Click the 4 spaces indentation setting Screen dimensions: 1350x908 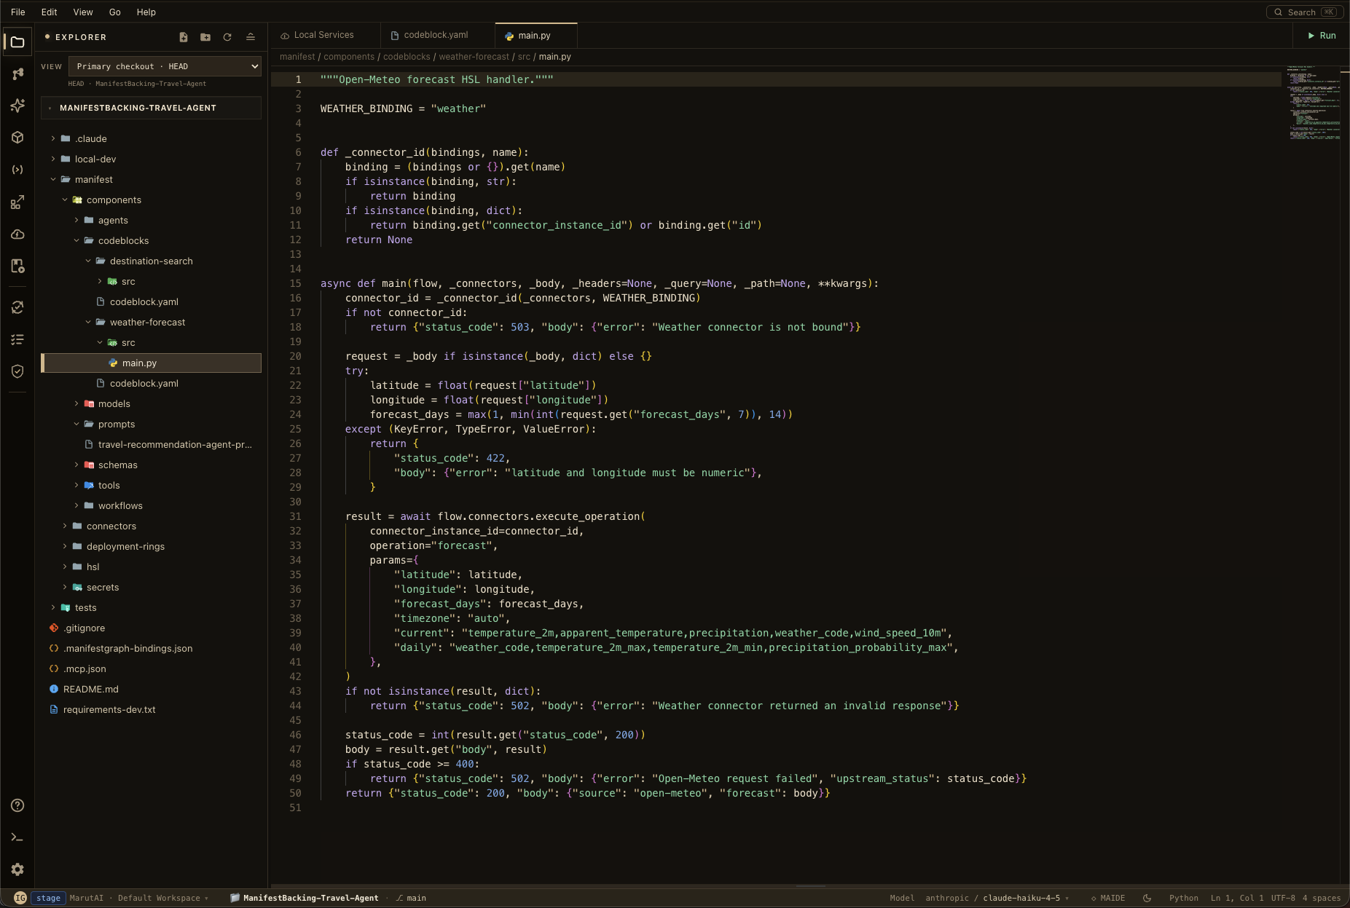coord(1322,898)
